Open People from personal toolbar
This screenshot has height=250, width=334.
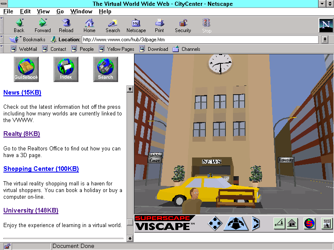pos(82,49)
